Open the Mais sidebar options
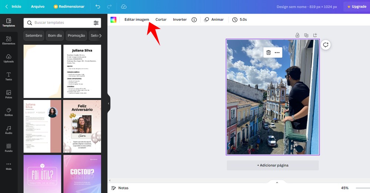Screen dimensions: 370x193 9,166
